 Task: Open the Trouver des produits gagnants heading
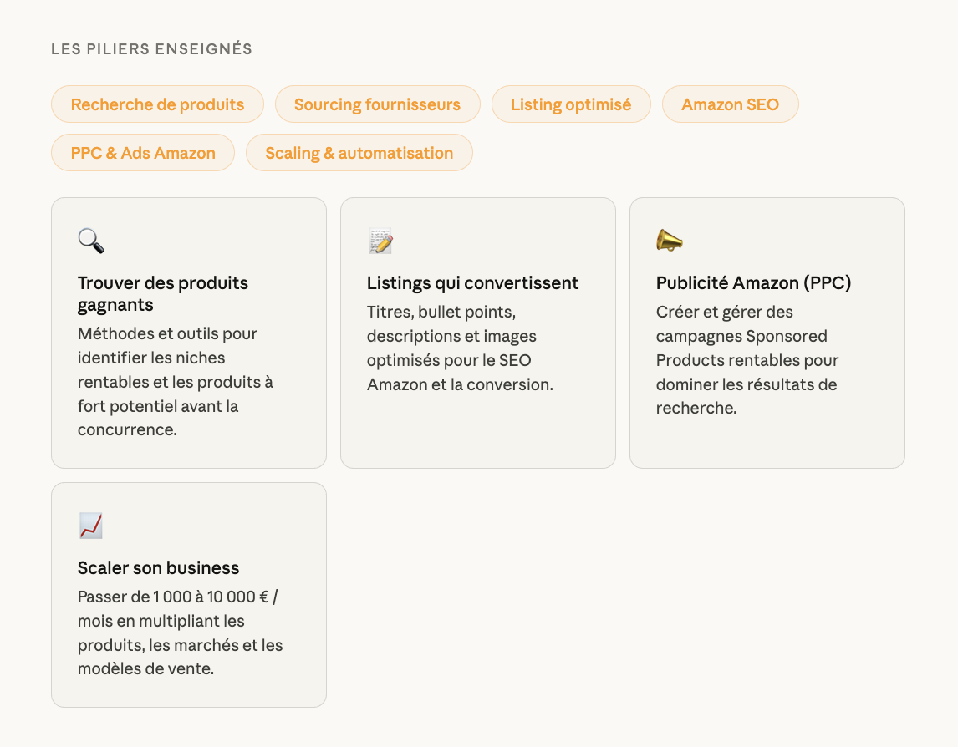tap(162, 294)
